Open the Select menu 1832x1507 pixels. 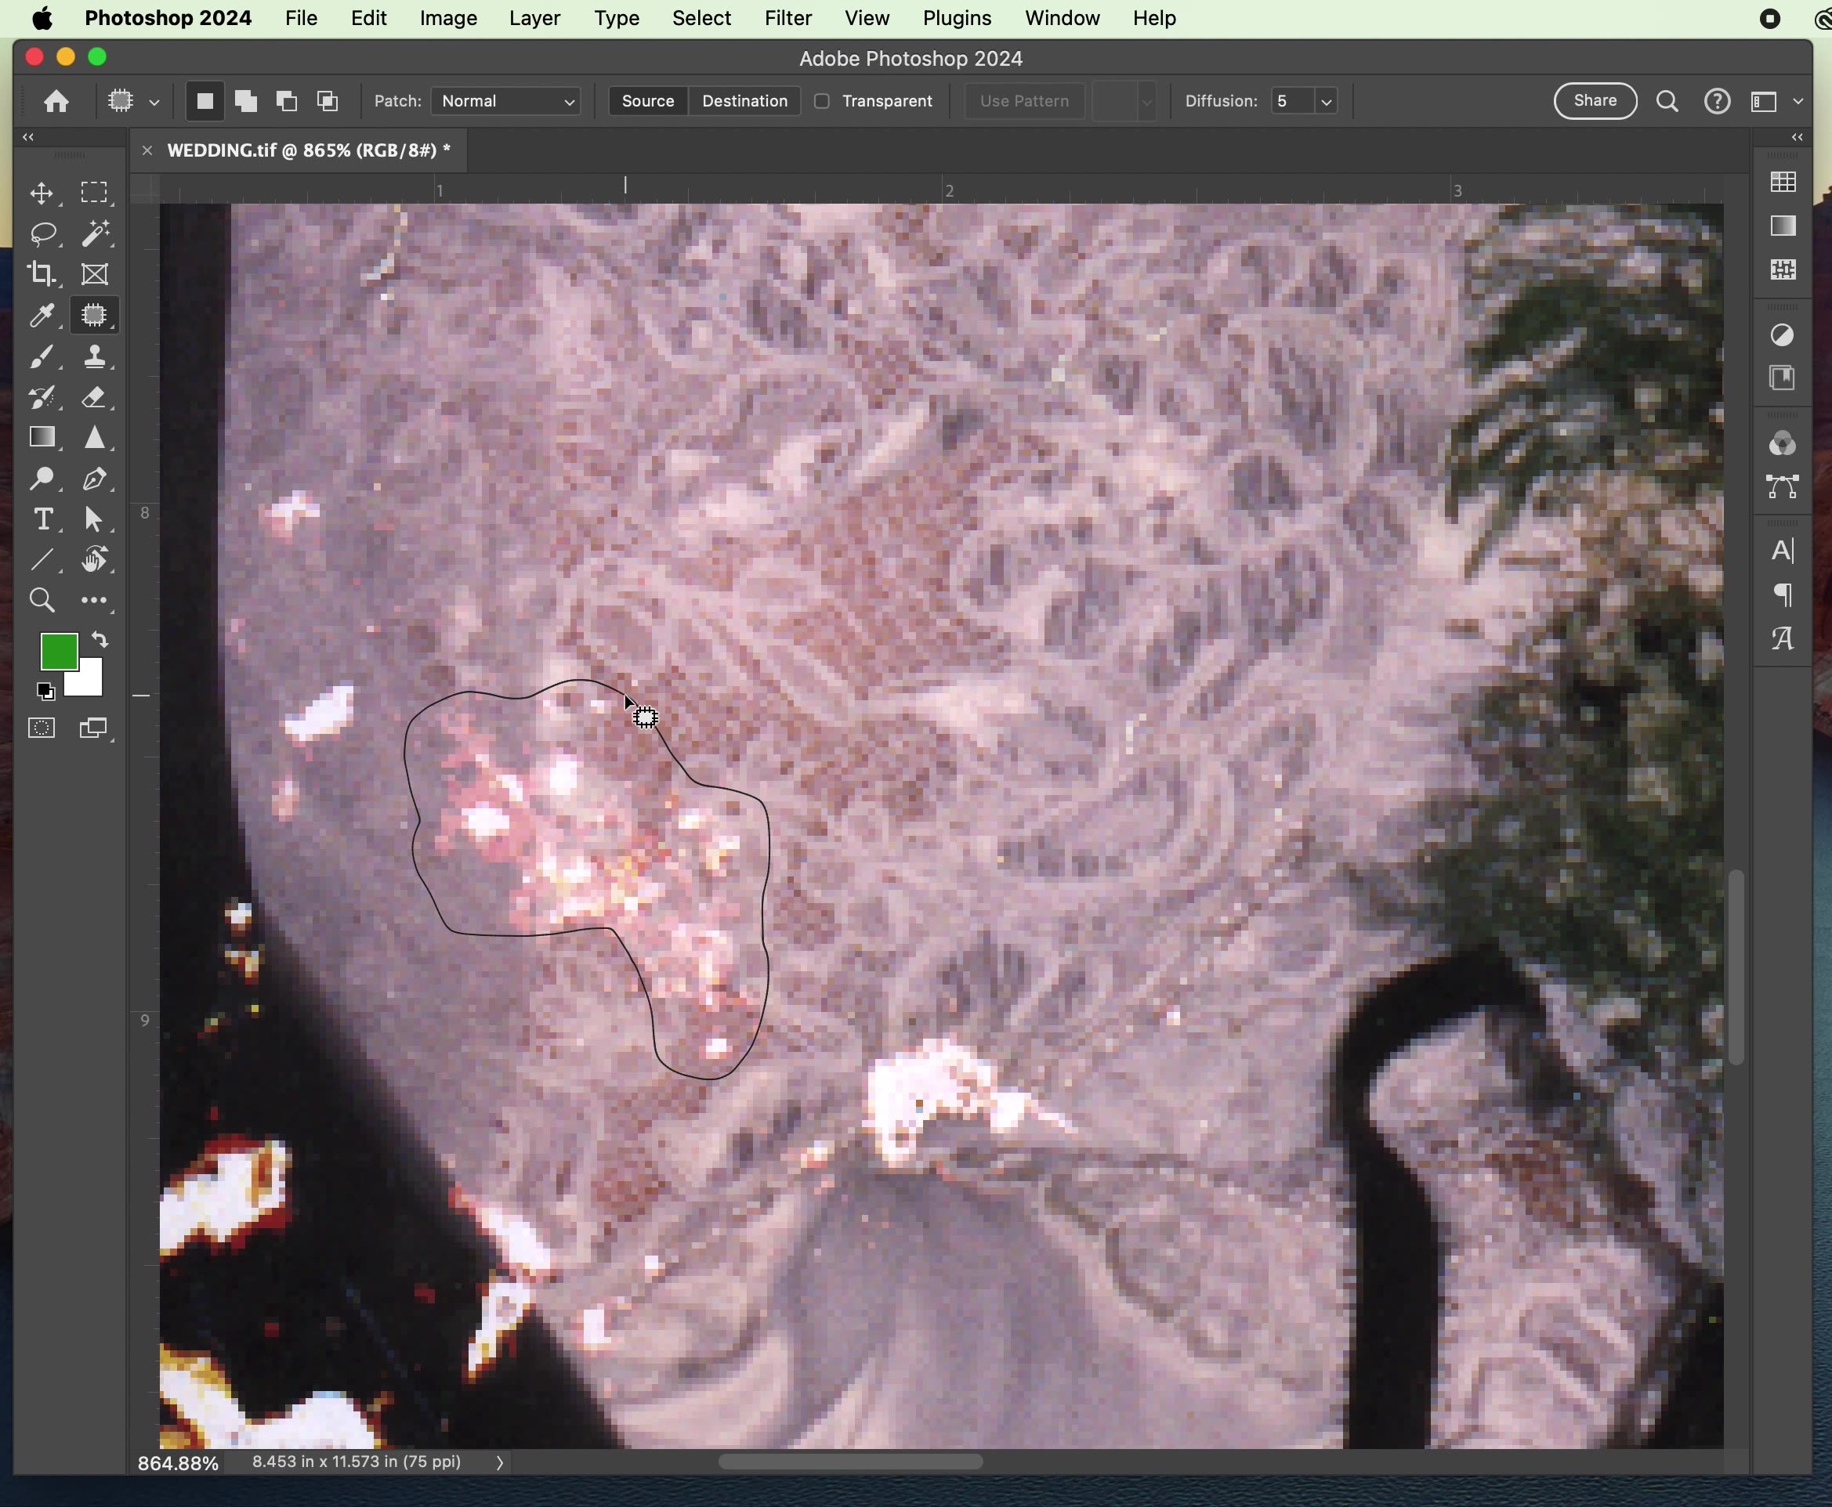701,17
